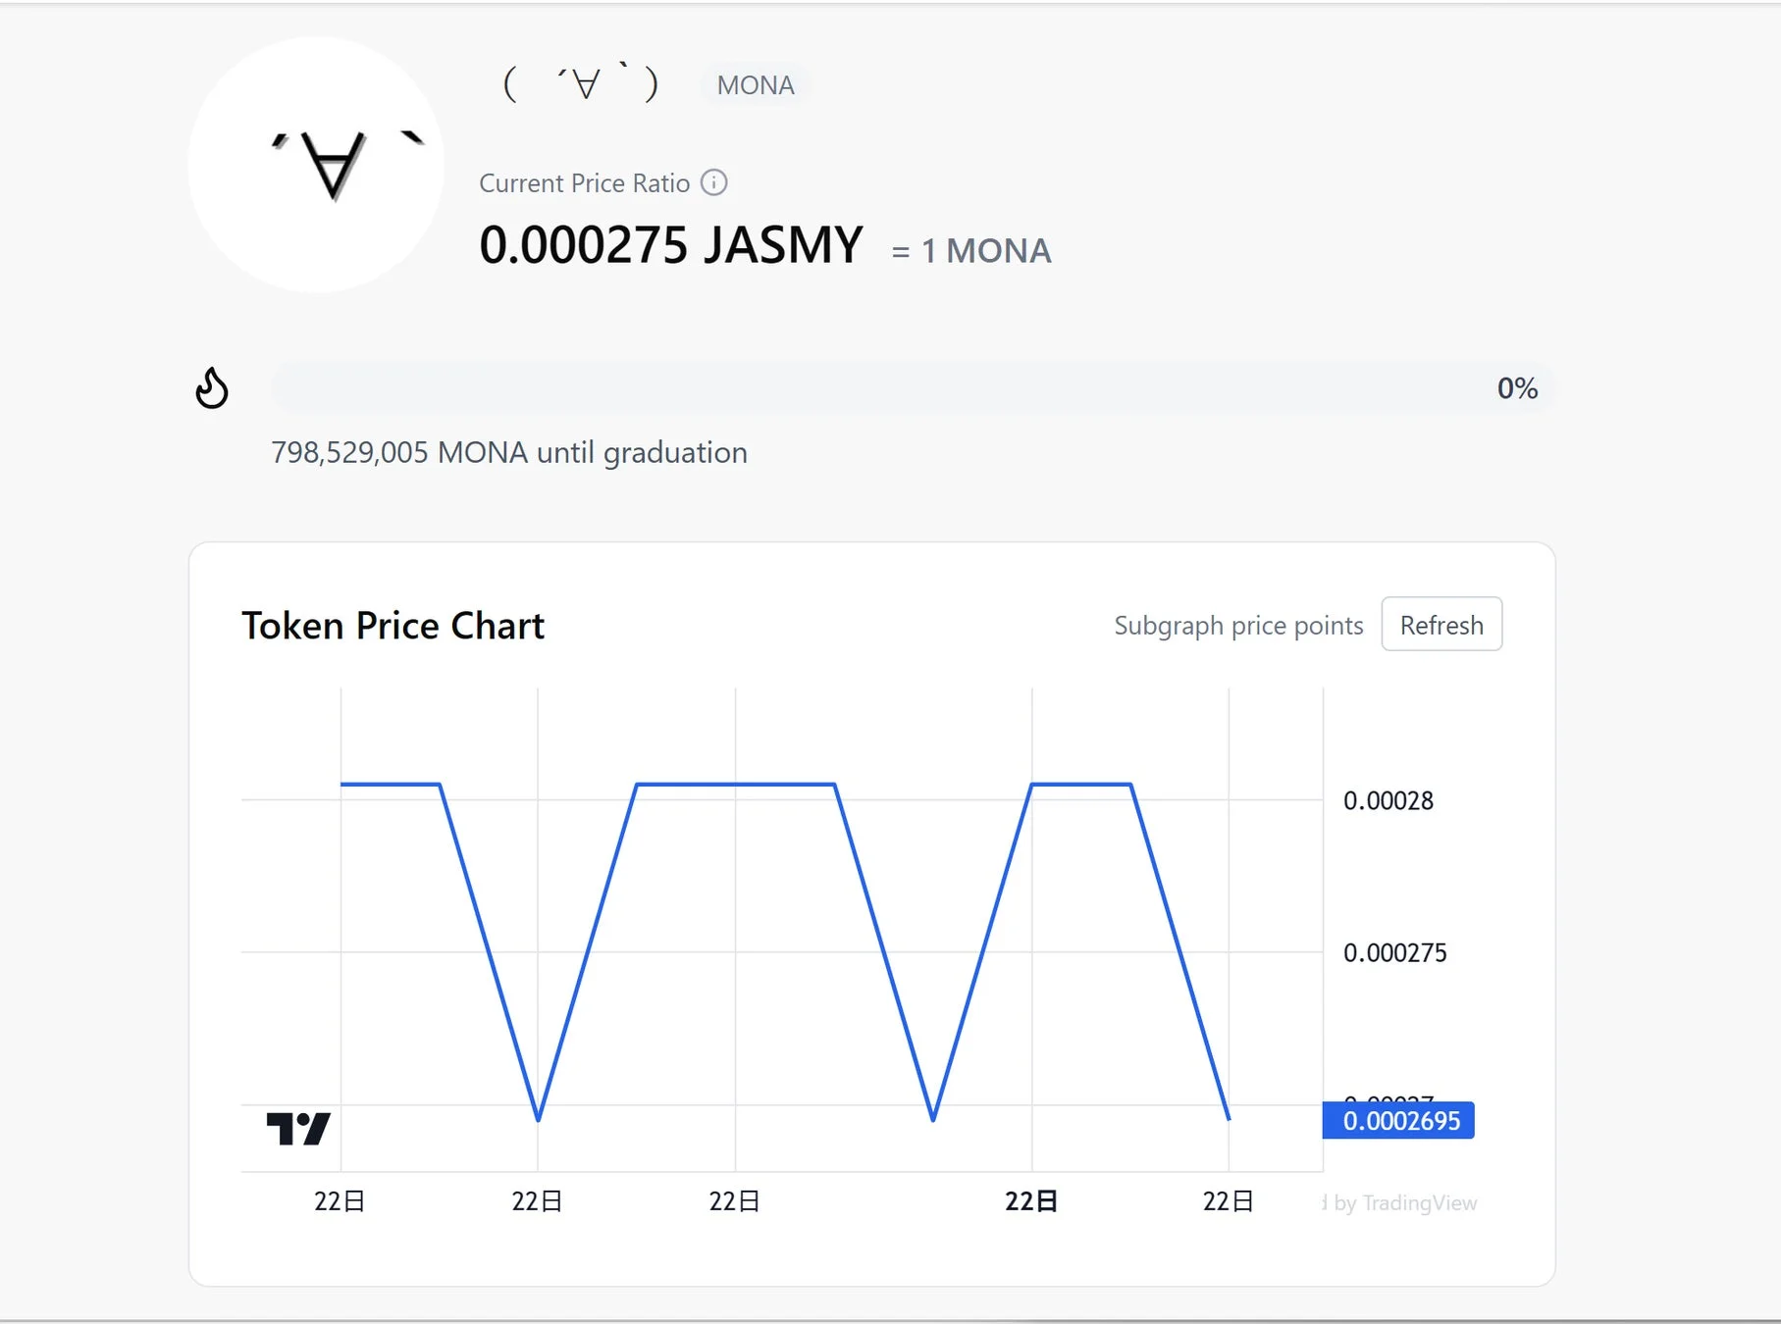Select the first 22日 date label
This screenshot has height=1324, width=1781.
pyautogui.click(x=339, y=1199)
